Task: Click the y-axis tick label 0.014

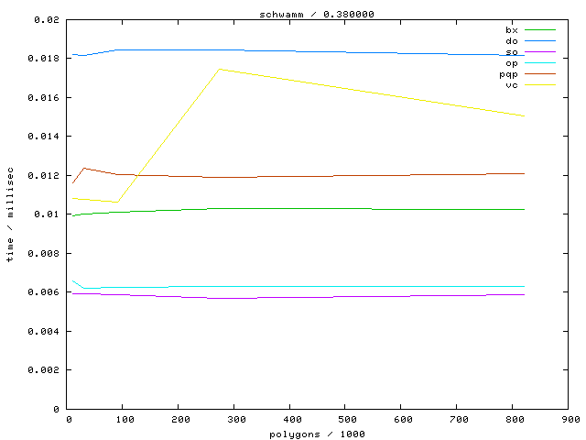Action: tap(46, 137)
